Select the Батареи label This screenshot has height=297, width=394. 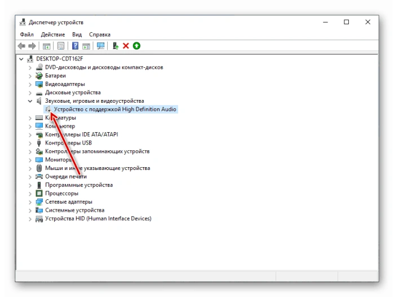(56, 76)
